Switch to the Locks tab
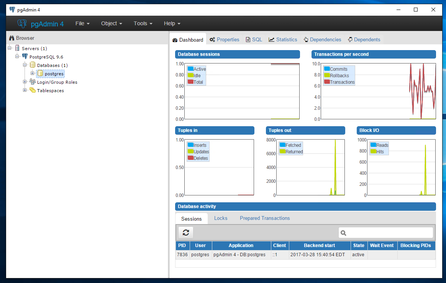Image resolution: width=446 pixels, height=283 pixels. click(x=221, y=218)
